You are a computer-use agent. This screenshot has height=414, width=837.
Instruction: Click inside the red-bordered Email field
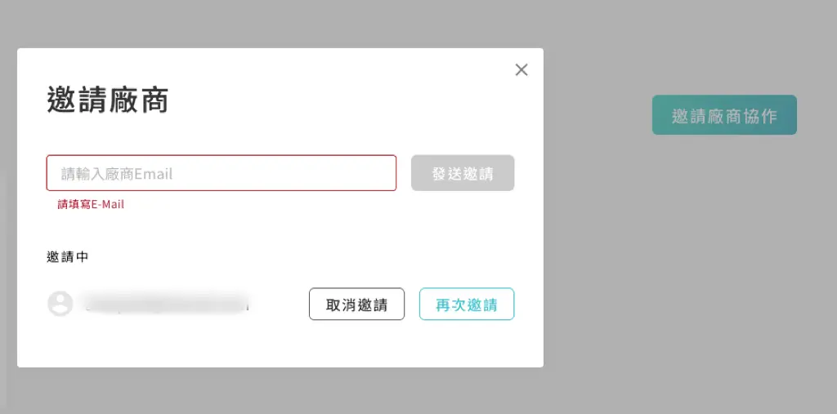click(221, 173)
